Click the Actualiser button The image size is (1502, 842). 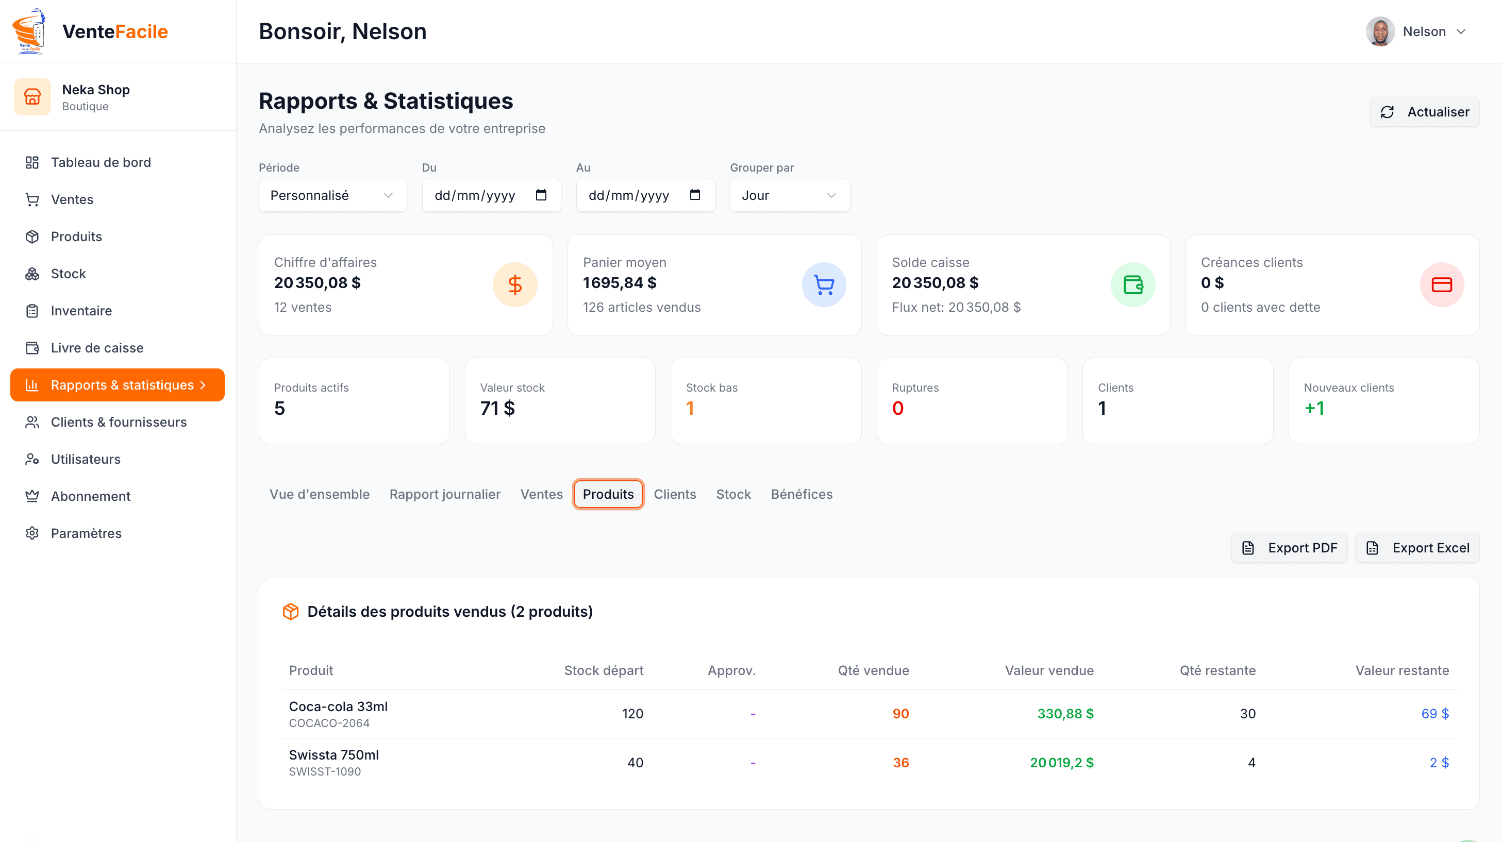(1424, 112)
